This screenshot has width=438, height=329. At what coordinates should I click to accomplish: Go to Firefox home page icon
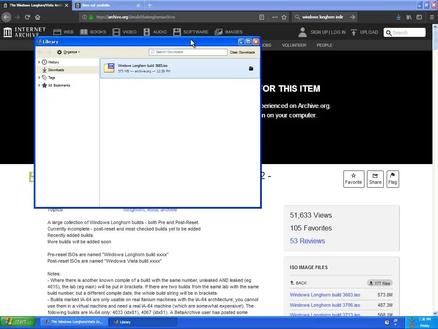pos(38,17)
